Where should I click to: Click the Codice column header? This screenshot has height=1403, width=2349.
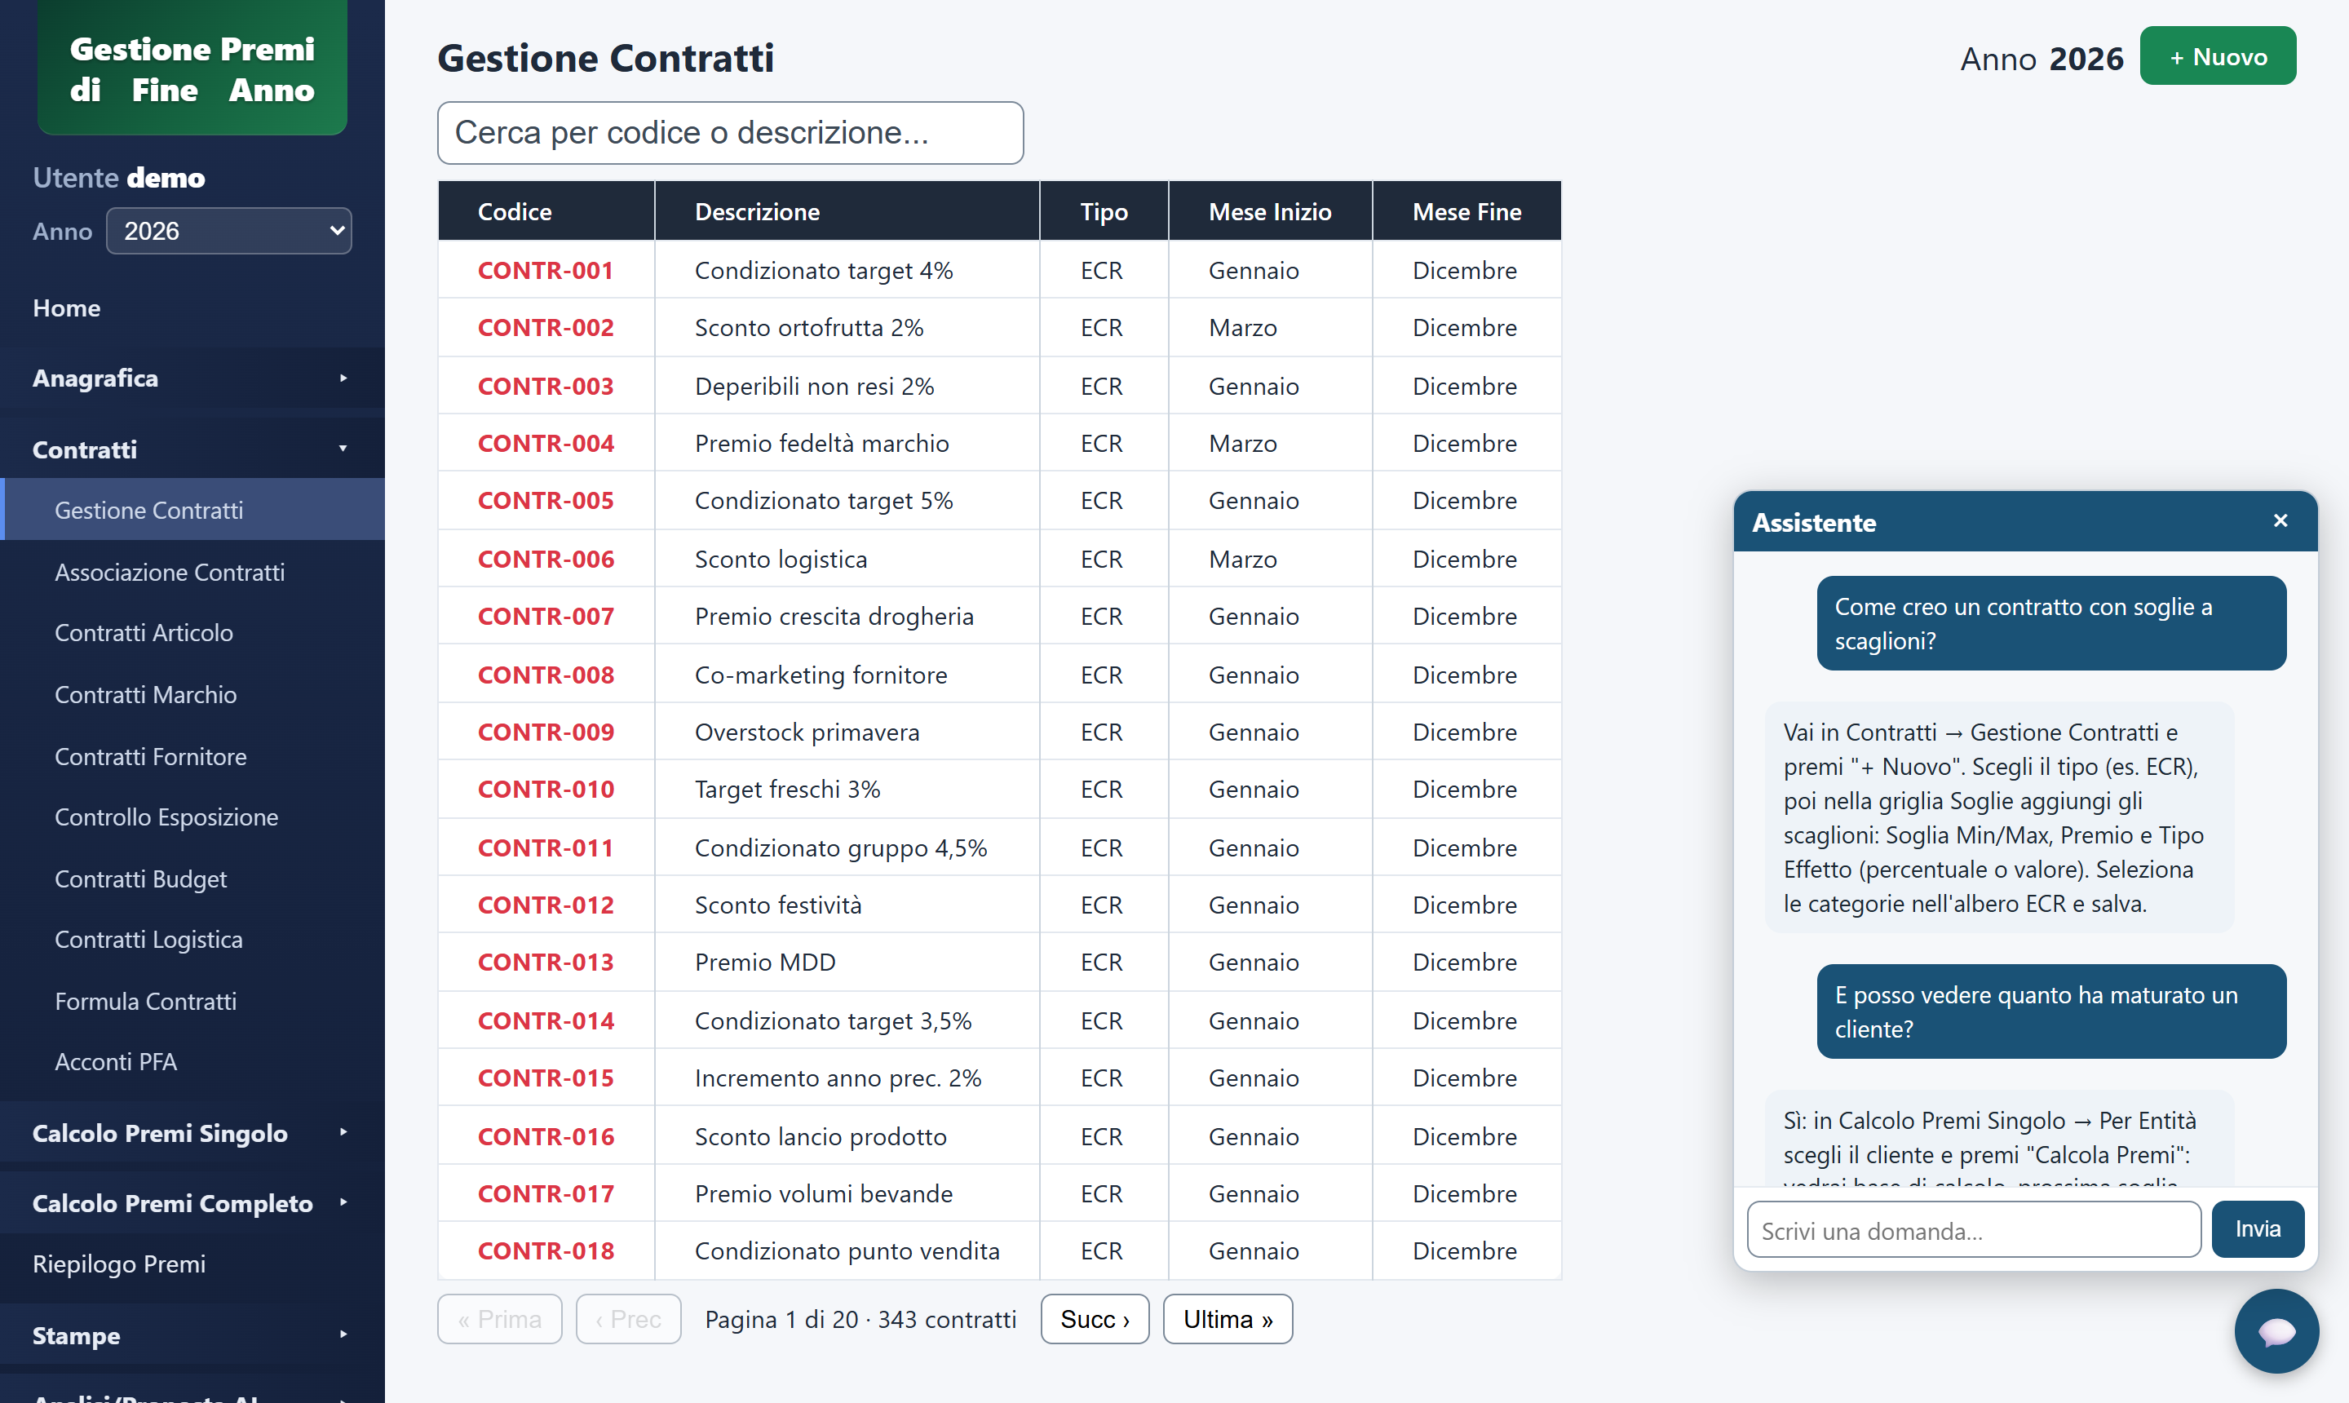click(546, 210)
